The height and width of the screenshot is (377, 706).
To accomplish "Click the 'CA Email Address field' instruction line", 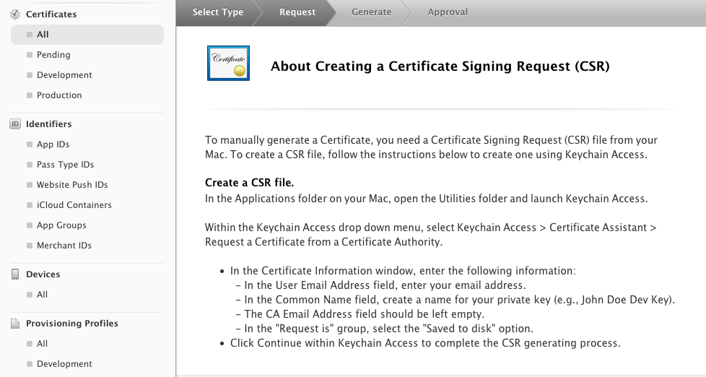I will click(x=360, y=314).
